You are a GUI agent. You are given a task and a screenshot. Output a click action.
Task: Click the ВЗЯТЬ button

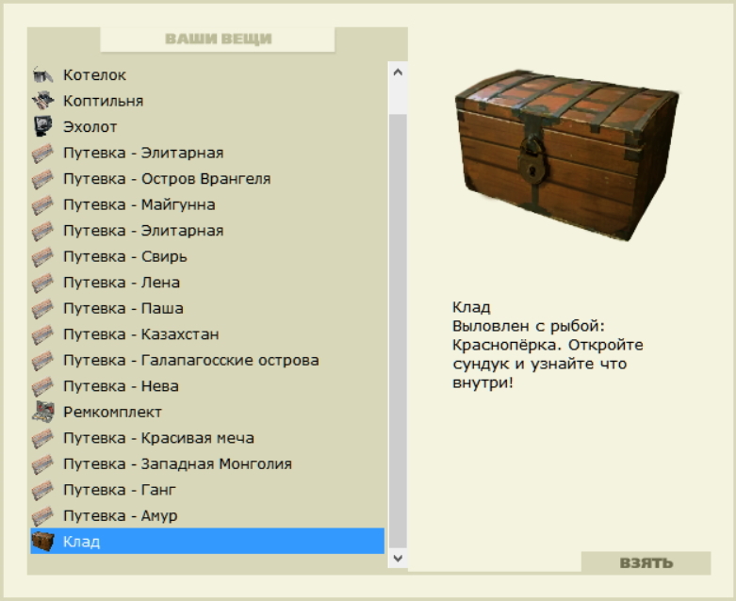[646, 562]
